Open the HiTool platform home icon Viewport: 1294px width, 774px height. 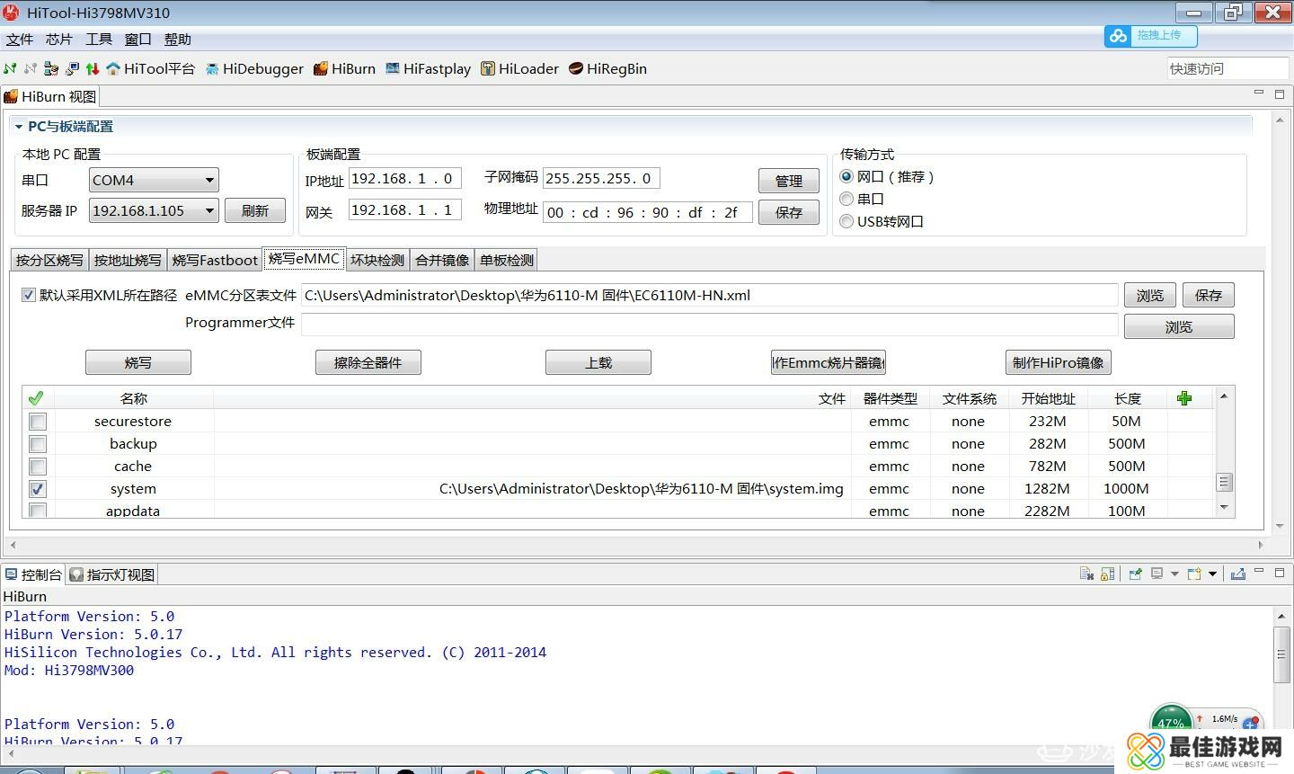pos(114,68)
